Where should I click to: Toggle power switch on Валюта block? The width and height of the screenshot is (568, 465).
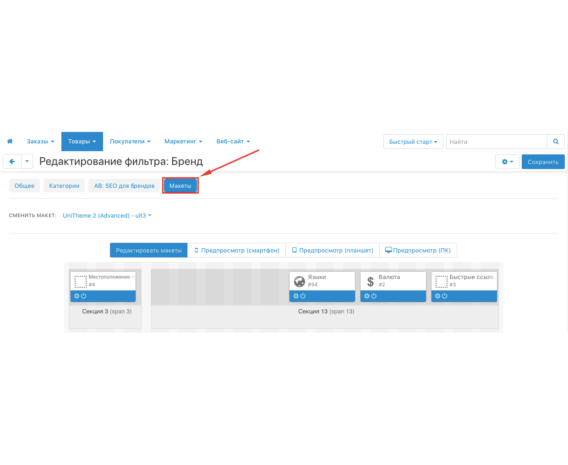374,296
